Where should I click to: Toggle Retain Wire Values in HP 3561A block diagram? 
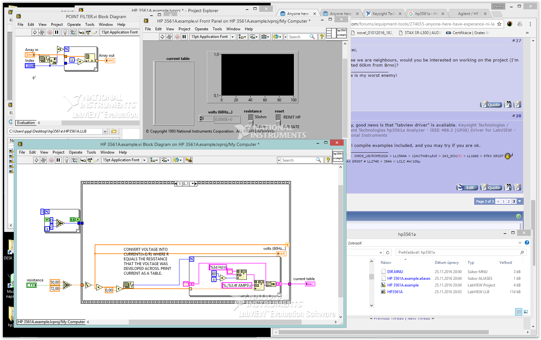tap(75, 160)
